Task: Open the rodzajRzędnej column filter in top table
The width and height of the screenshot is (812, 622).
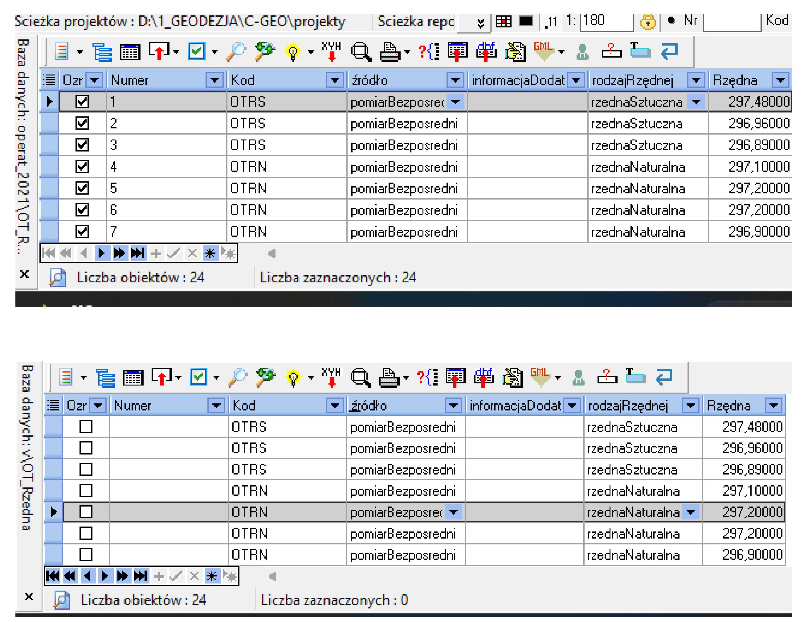Action: pos(696,80)
